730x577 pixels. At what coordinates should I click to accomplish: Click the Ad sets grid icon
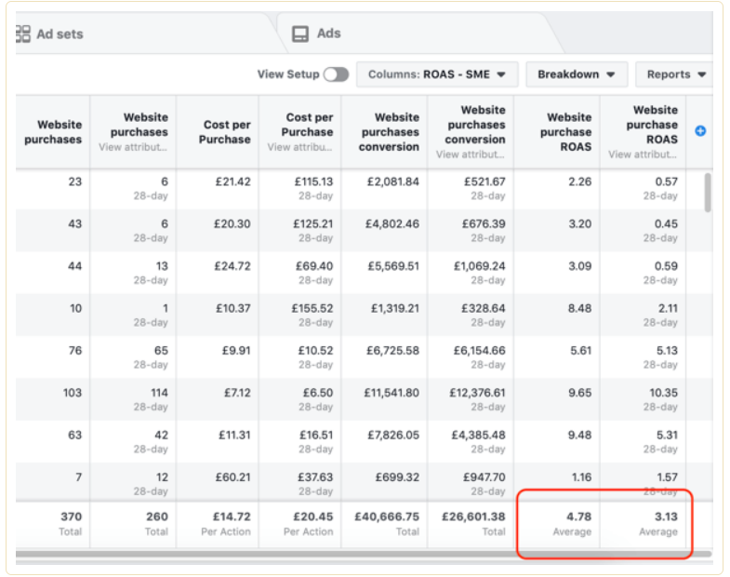23,34
